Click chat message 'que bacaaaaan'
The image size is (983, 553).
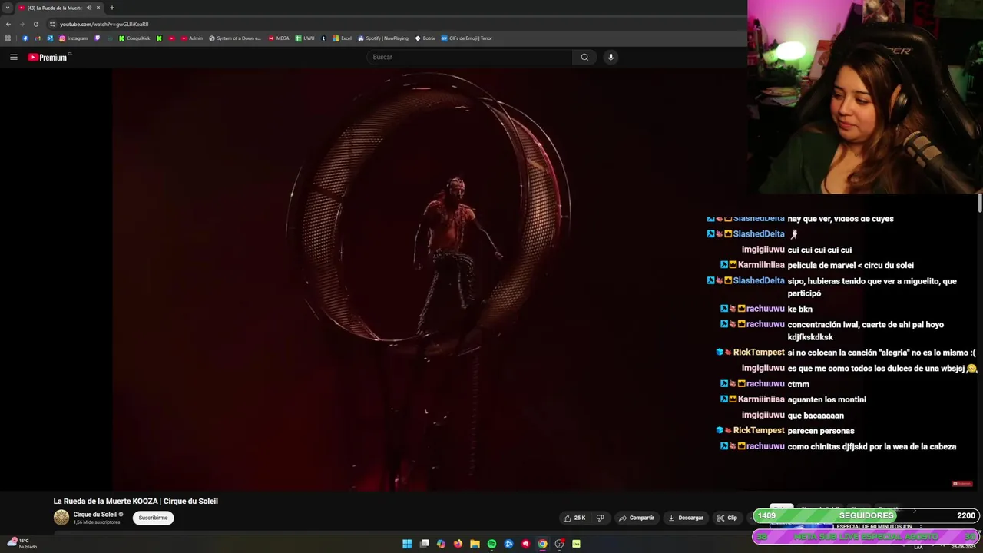(x=816, y=416)
